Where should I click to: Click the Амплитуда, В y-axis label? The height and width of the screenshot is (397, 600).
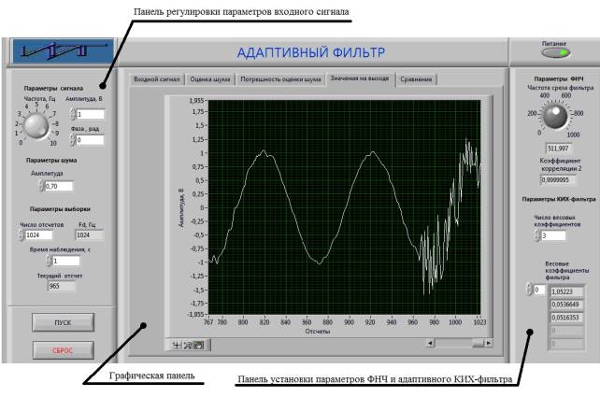point(181,207)
